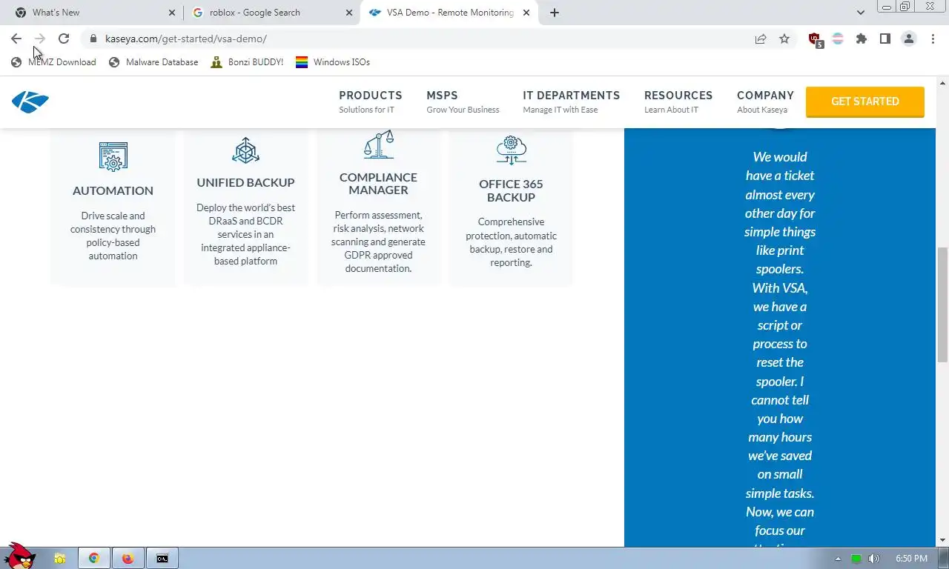Open the command prompt taskbar icon
Image resolution: width=949 pixels, height=569 pixels.
(162, 558)
